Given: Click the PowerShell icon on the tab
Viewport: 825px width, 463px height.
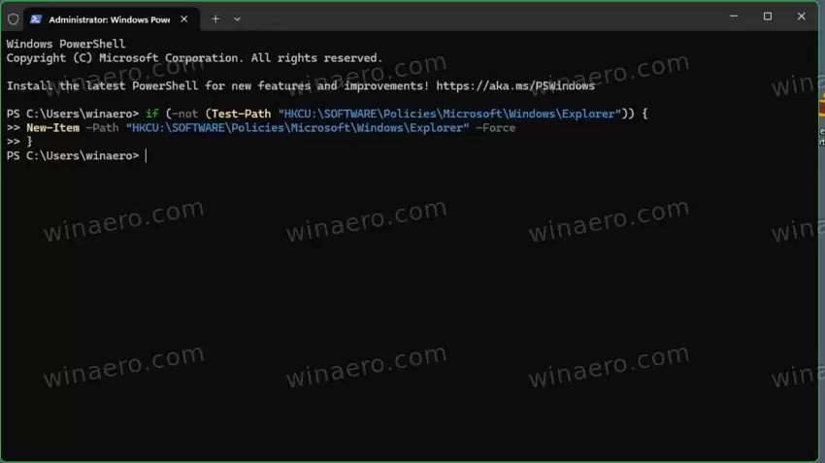Looking at the screenshot, I should [x=36, y=19].
